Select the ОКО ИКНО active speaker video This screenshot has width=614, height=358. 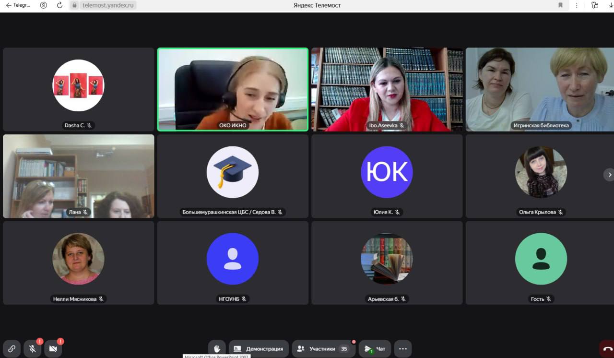click(x=233, y=89)
